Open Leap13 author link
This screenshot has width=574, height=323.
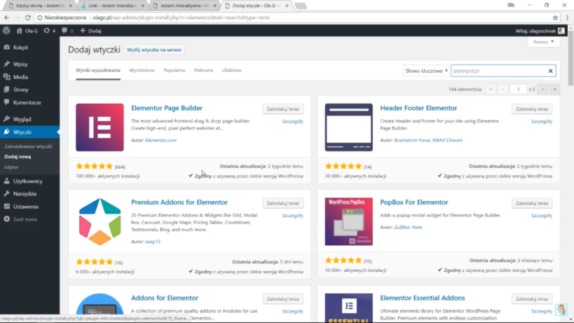[153, 242]
